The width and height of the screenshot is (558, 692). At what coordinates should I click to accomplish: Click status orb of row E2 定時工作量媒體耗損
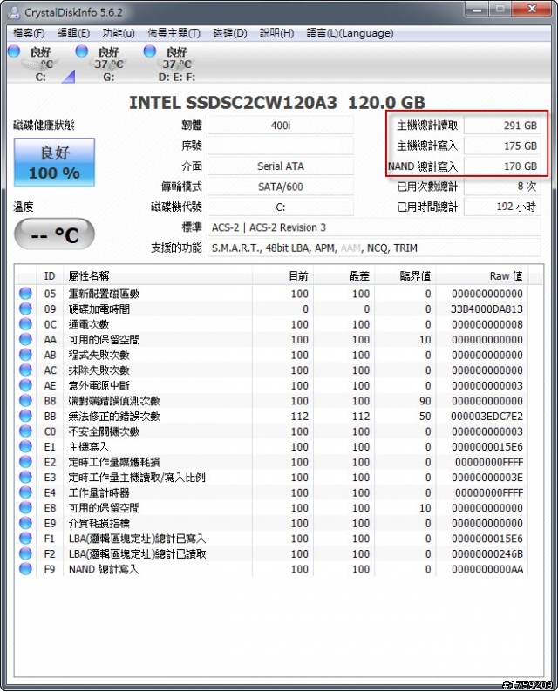click(x=25, y=462)
